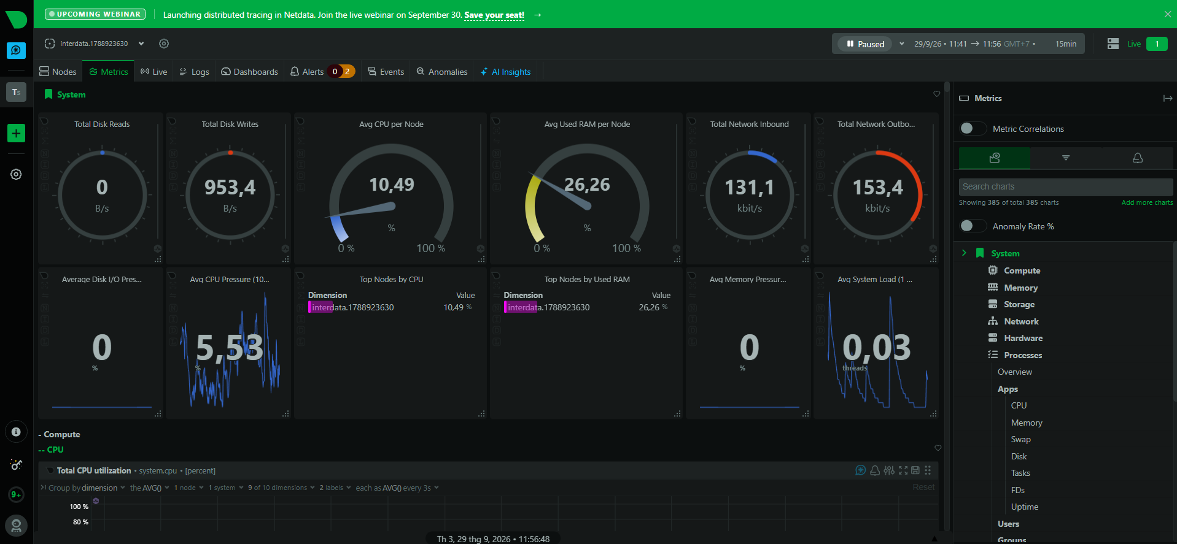Open 9 of 10 dimensions dropdown

(x=281, y=488)
